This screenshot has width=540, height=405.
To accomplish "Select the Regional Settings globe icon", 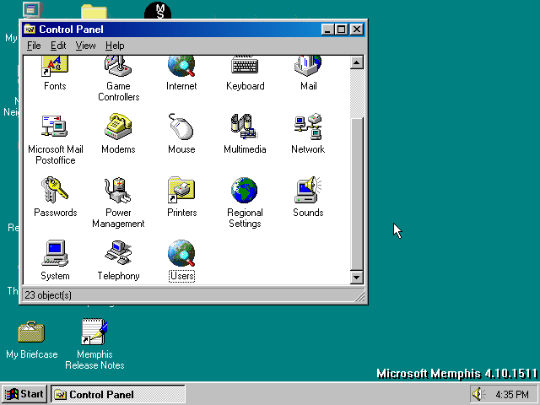I will point(245,190).
